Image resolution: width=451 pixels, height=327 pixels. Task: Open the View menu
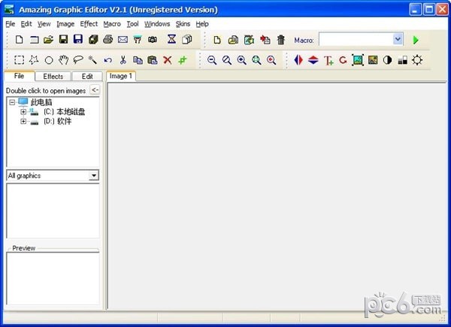44,24
